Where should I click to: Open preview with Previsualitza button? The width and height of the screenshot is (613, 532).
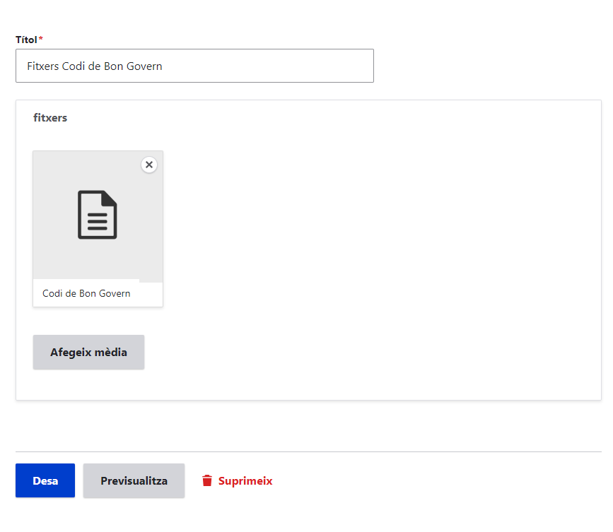(134, 480)
